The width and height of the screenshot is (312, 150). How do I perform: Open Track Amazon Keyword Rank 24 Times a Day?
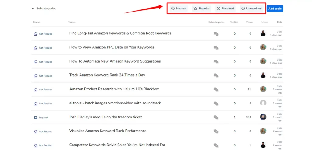coord(107,75)
